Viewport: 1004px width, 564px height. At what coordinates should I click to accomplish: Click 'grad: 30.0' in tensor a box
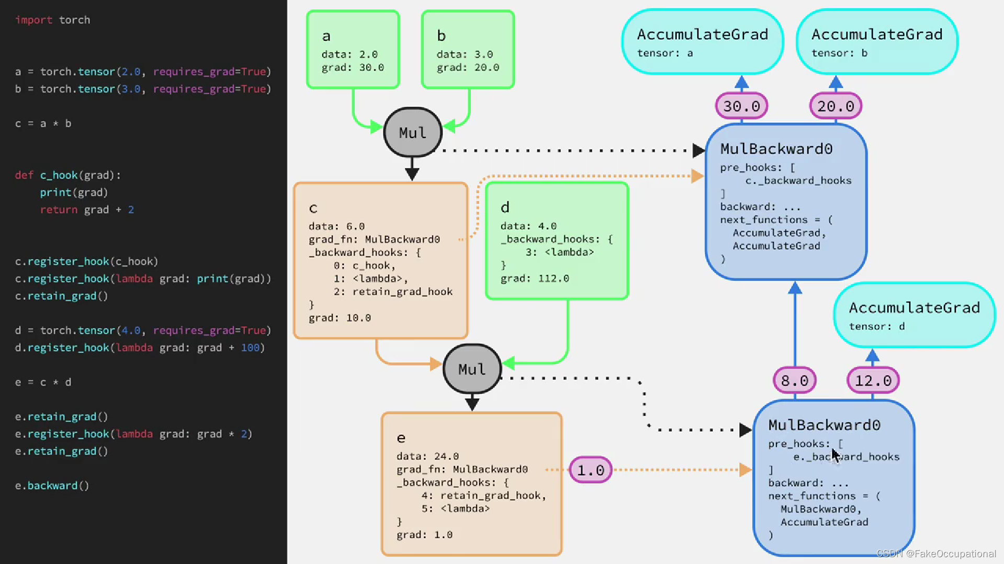click(353, 67)
